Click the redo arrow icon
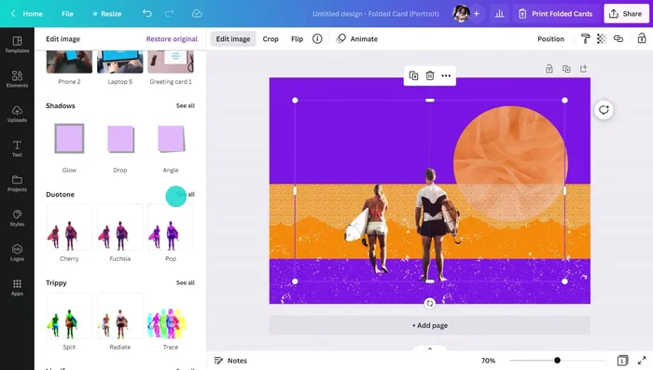Image resolution: width=653 pixels, height=370 pixels. click(169, 13)
